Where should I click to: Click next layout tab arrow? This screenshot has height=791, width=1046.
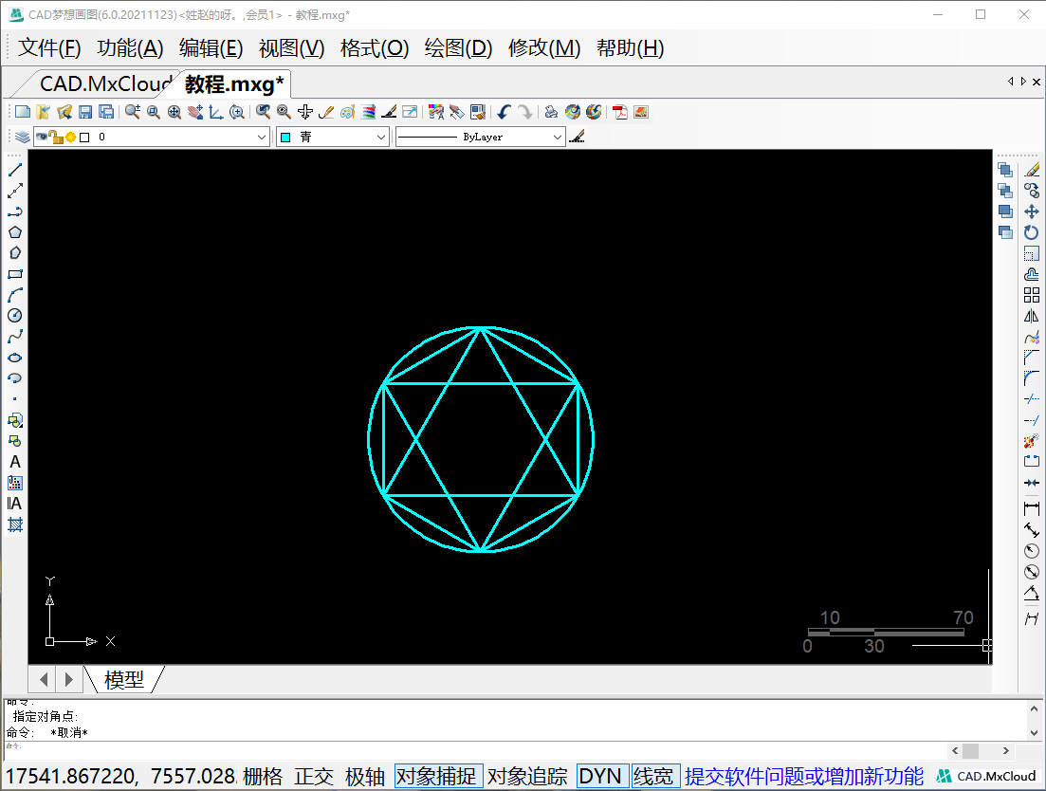tap(68, 680)
